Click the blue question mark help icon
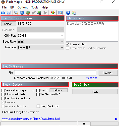This screenshot has width=119, height=126. [x=68, y=13]
